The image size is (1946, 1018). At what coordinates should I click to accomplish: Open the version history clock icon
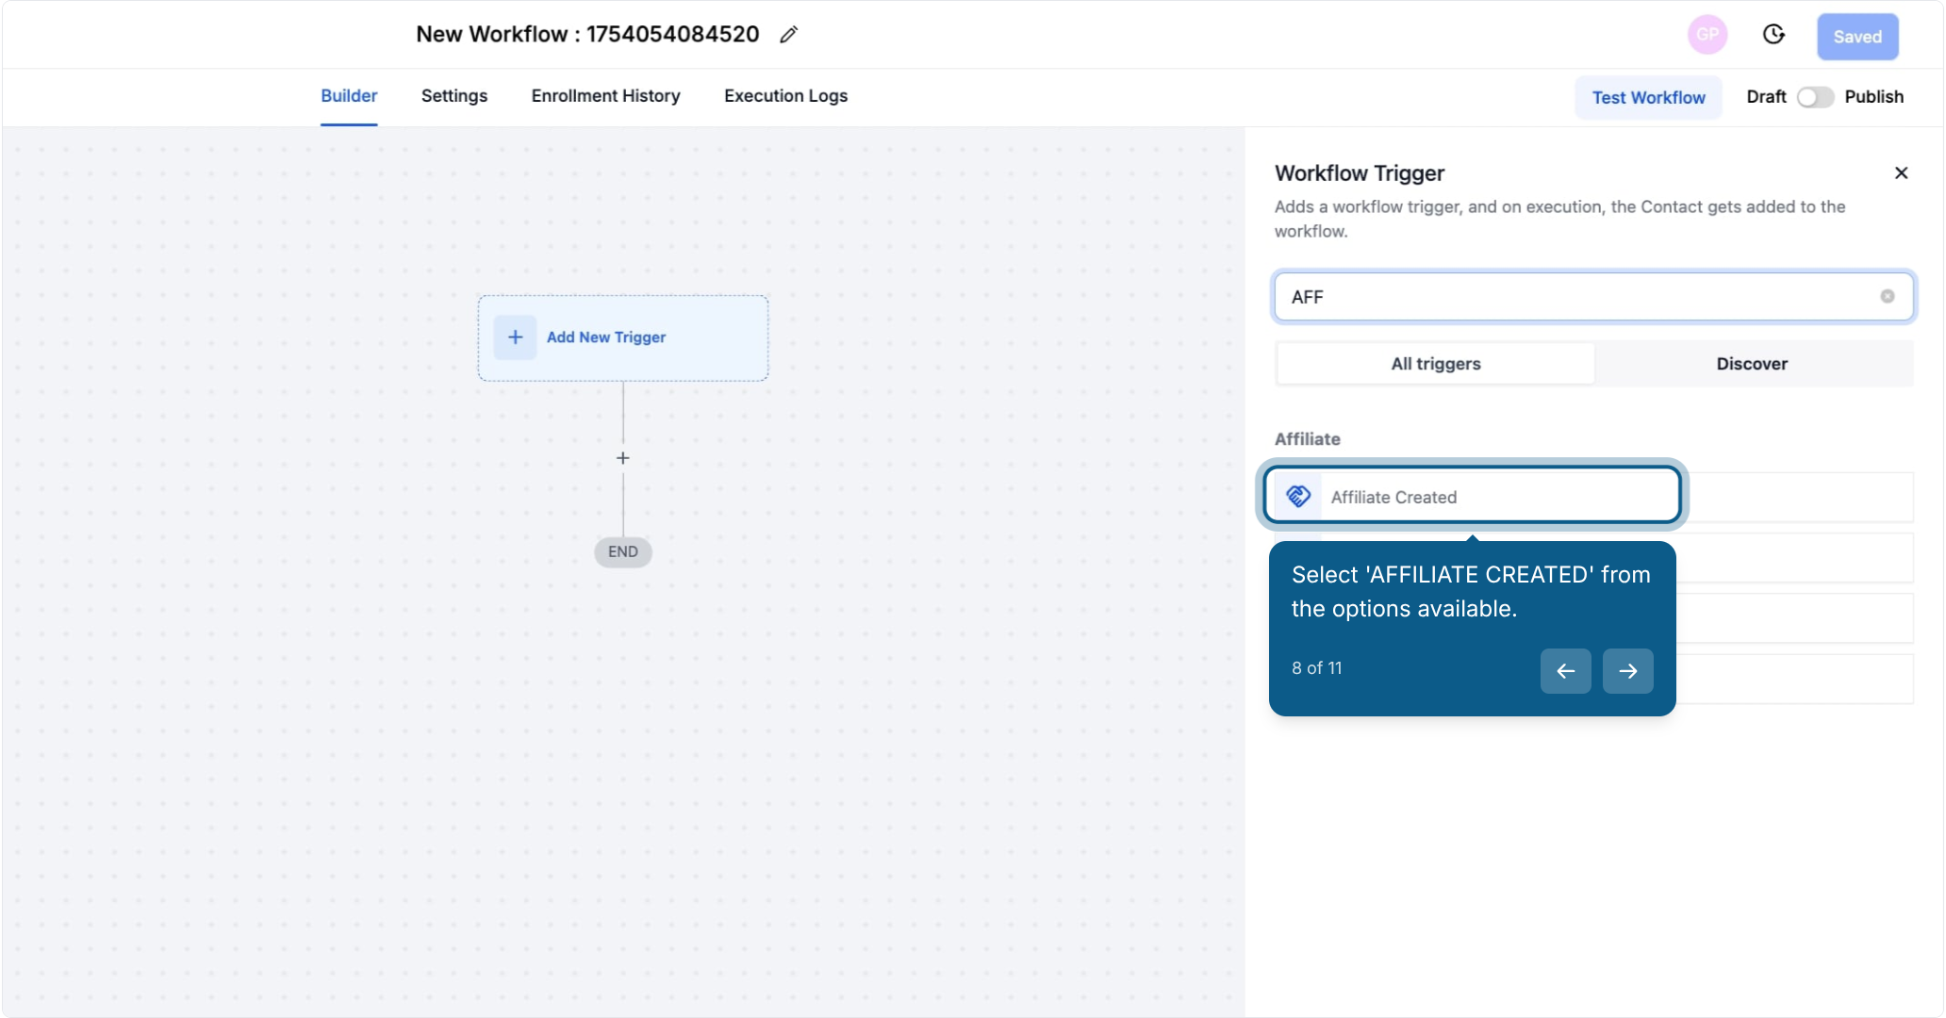1773,35
